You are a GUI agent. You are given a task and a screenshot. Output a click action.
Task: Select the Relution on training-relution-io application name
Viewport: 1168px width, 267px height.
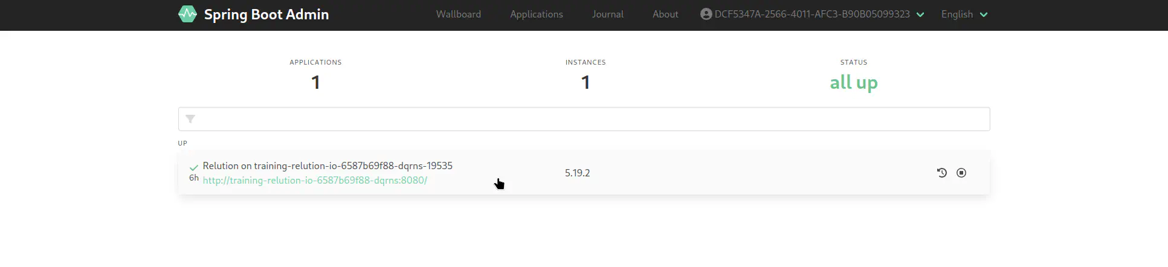[327, 166]
